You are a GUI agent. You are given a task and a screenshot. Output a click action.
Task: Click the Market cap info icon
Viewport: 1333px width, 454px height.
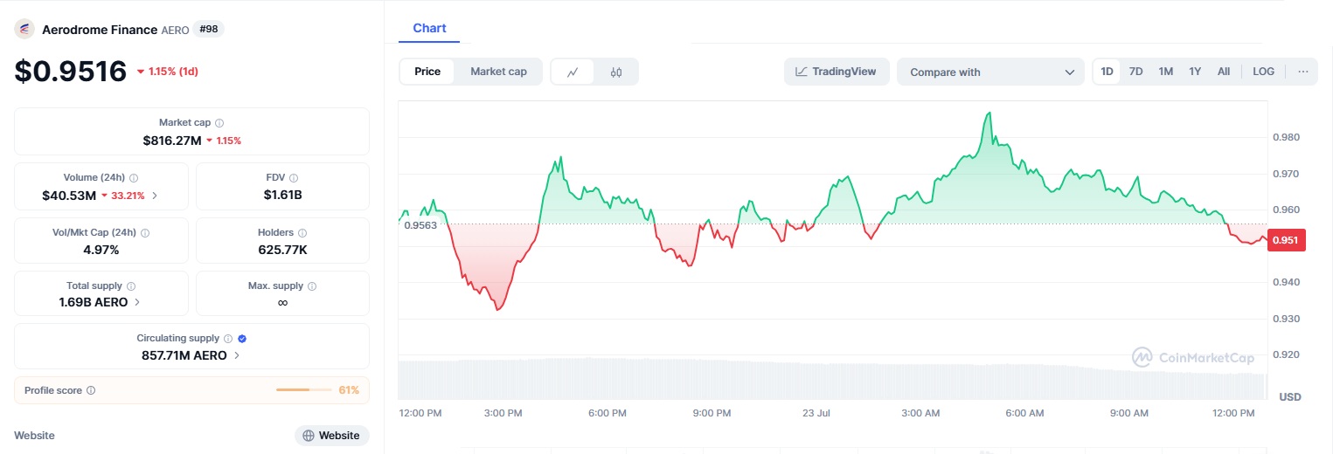click(x=219, y=123)
